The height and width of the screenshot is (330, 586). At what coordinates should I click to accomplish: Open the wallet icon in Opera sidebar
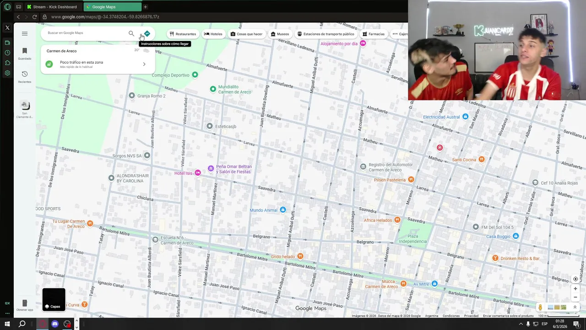tap(7, 43)
